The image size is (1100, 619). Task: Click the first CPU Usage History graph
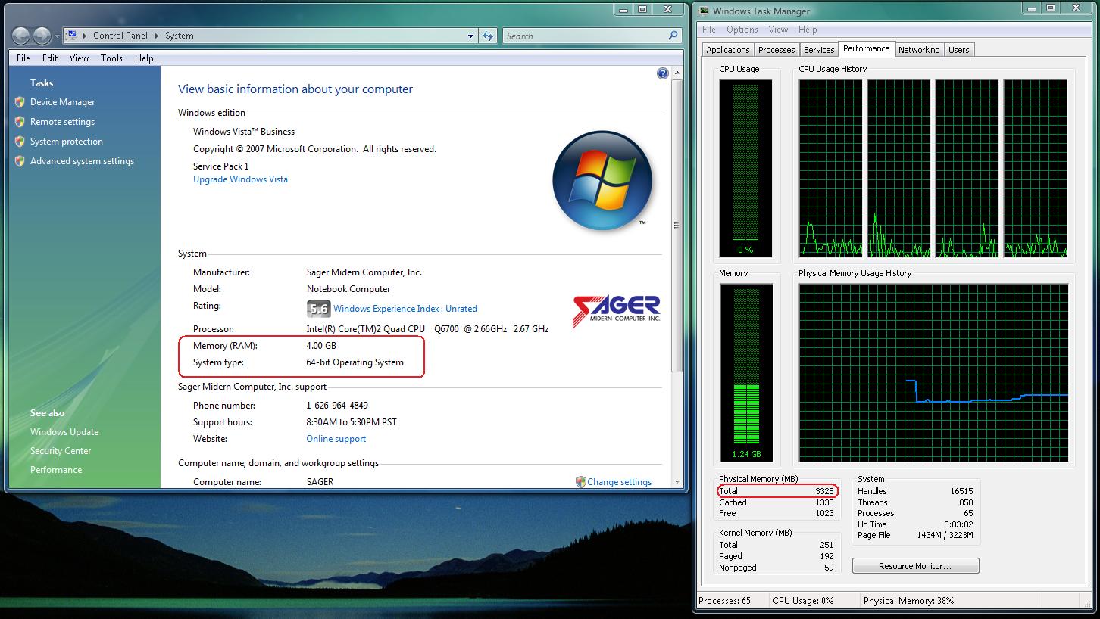(830, 169)
